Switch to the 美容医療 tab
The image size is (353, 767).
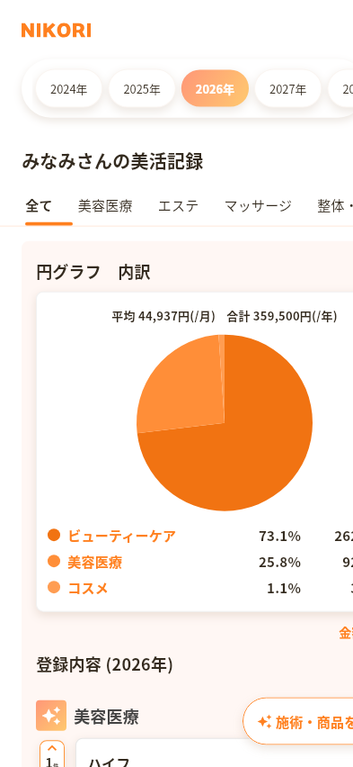coord(105,206)
